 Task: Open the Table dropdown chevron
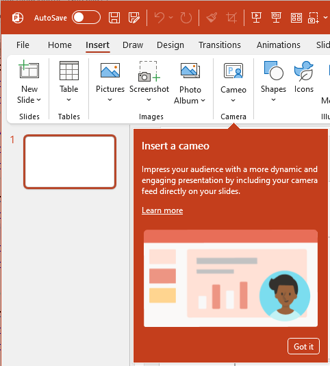[68, 100]
